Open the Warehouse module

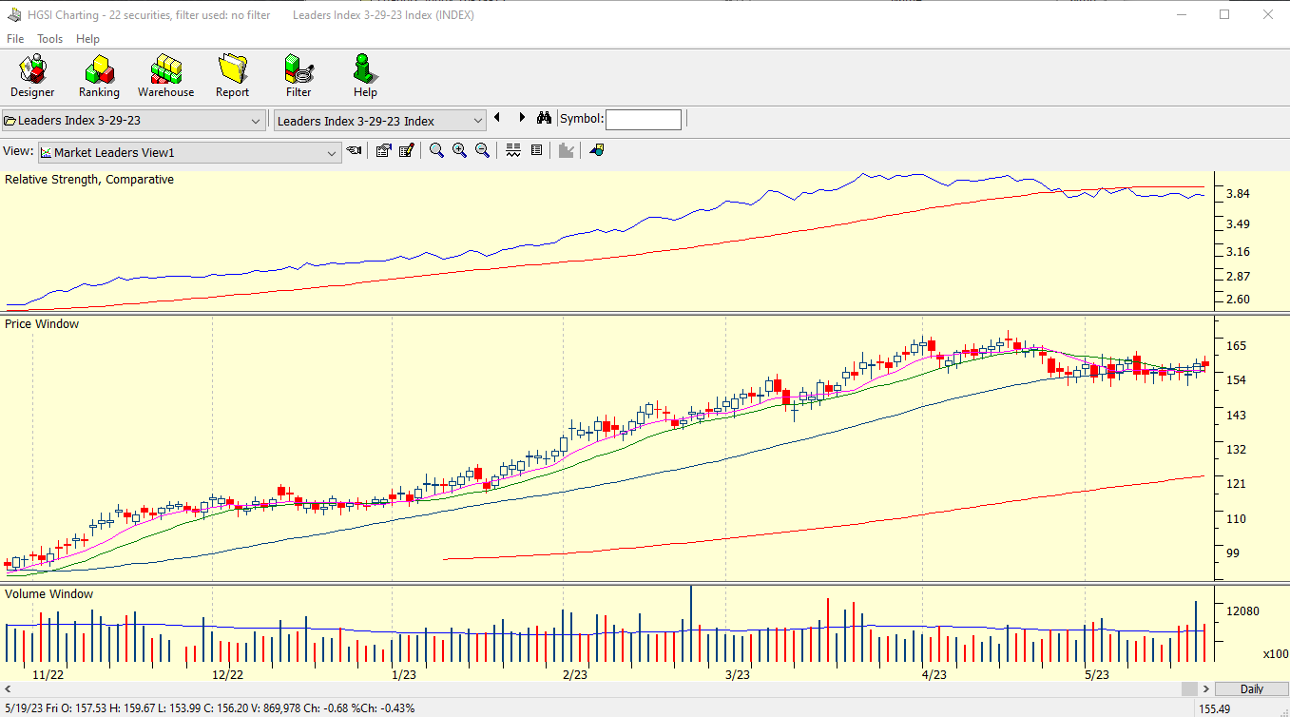(165, 76)
